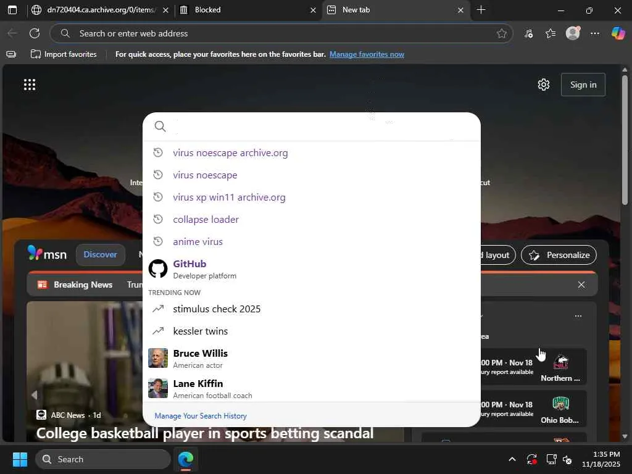Screen dimensions: 632x474
Task: Click the muted volume tray icon
Action: (x=567, y=459)
